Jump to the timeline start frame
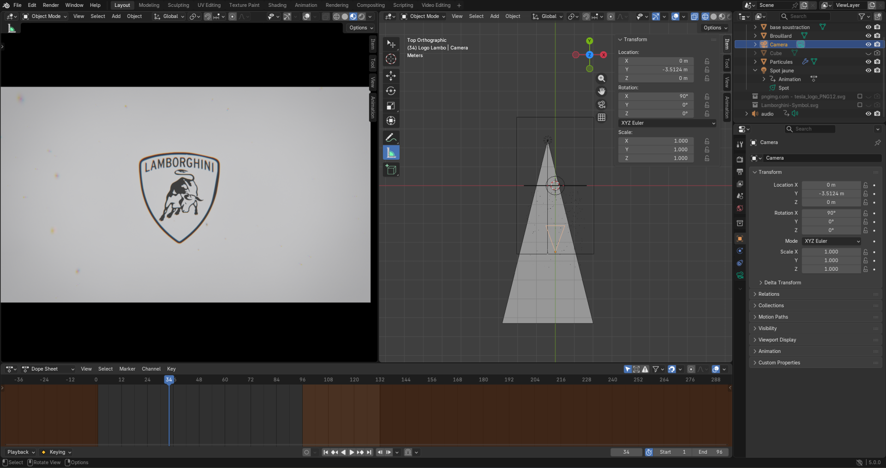886x468 pixels. (x=326, y=452)
